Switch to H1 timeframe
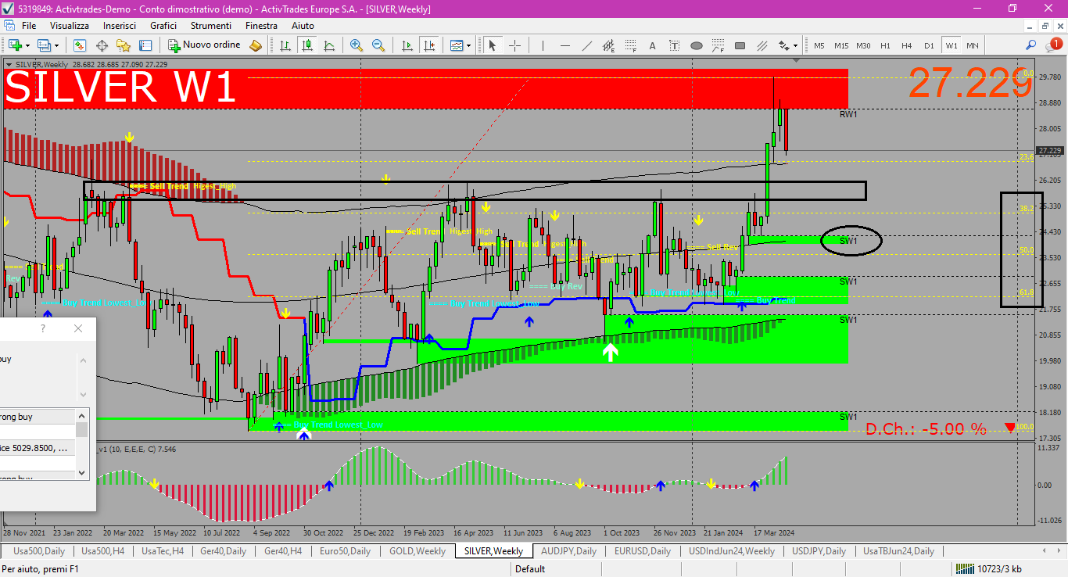Image resolution: width=1068 pixels, height=577 pixels. point(885,45)
